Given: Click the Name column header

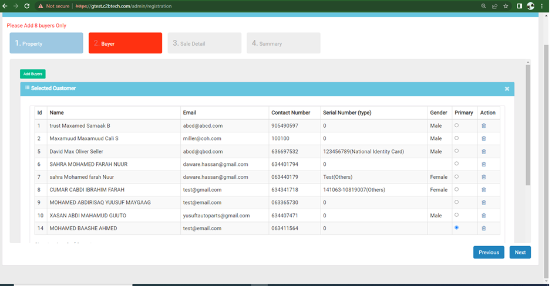Looking at the screenshot, I should pos(57,113).
